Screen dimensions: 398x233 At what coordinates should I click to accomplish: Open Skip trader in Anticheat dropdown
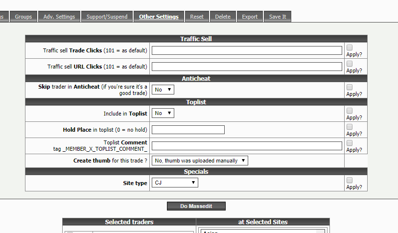point(163,90)
